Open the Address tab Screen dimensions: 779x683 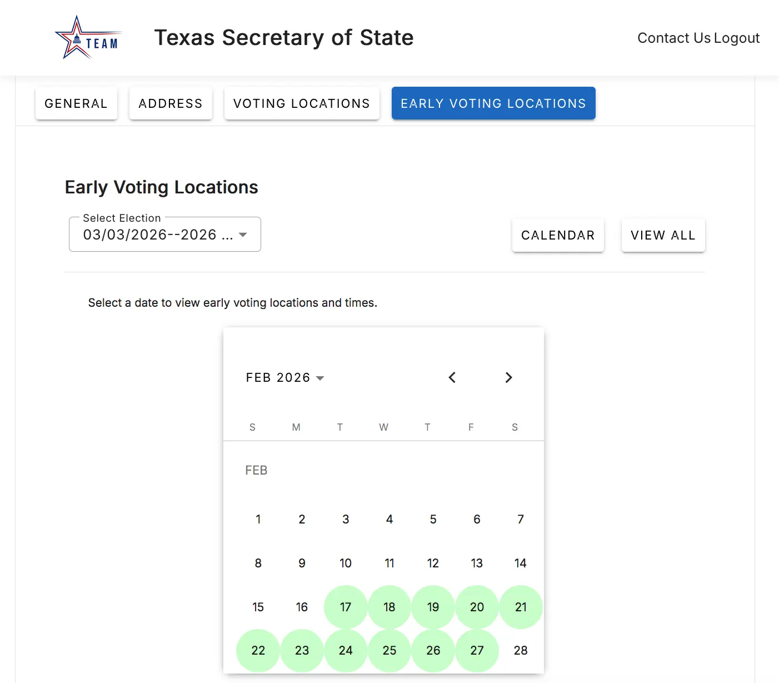click(171, 103)
